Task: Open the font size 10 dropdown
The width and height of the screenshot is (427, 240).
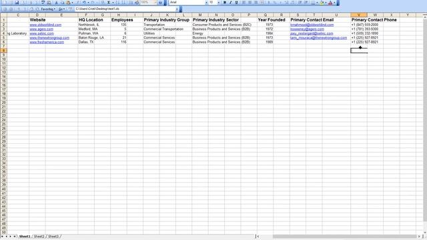Action: 218,3
